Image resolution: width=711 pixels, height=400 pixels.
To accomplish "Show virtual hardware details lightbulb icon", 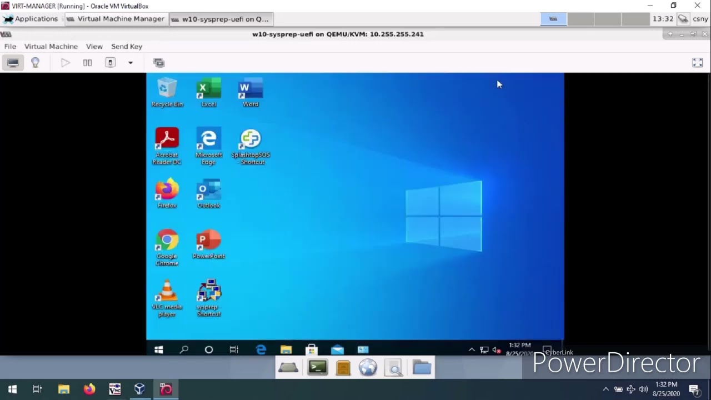I will 35,63.
